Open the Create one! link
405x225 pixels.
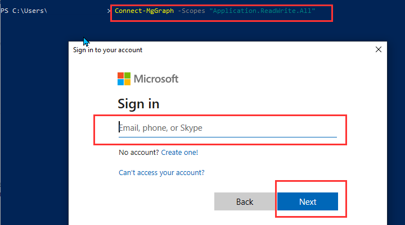pyautogui.click(x=179, y=152)
